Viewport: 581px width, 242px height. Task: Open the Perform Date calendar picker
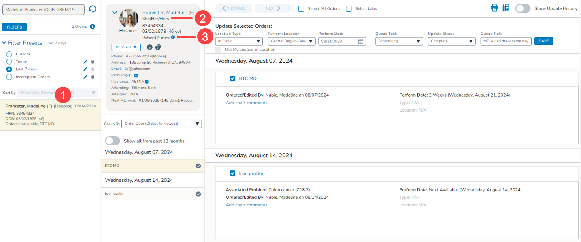point(361,41)
